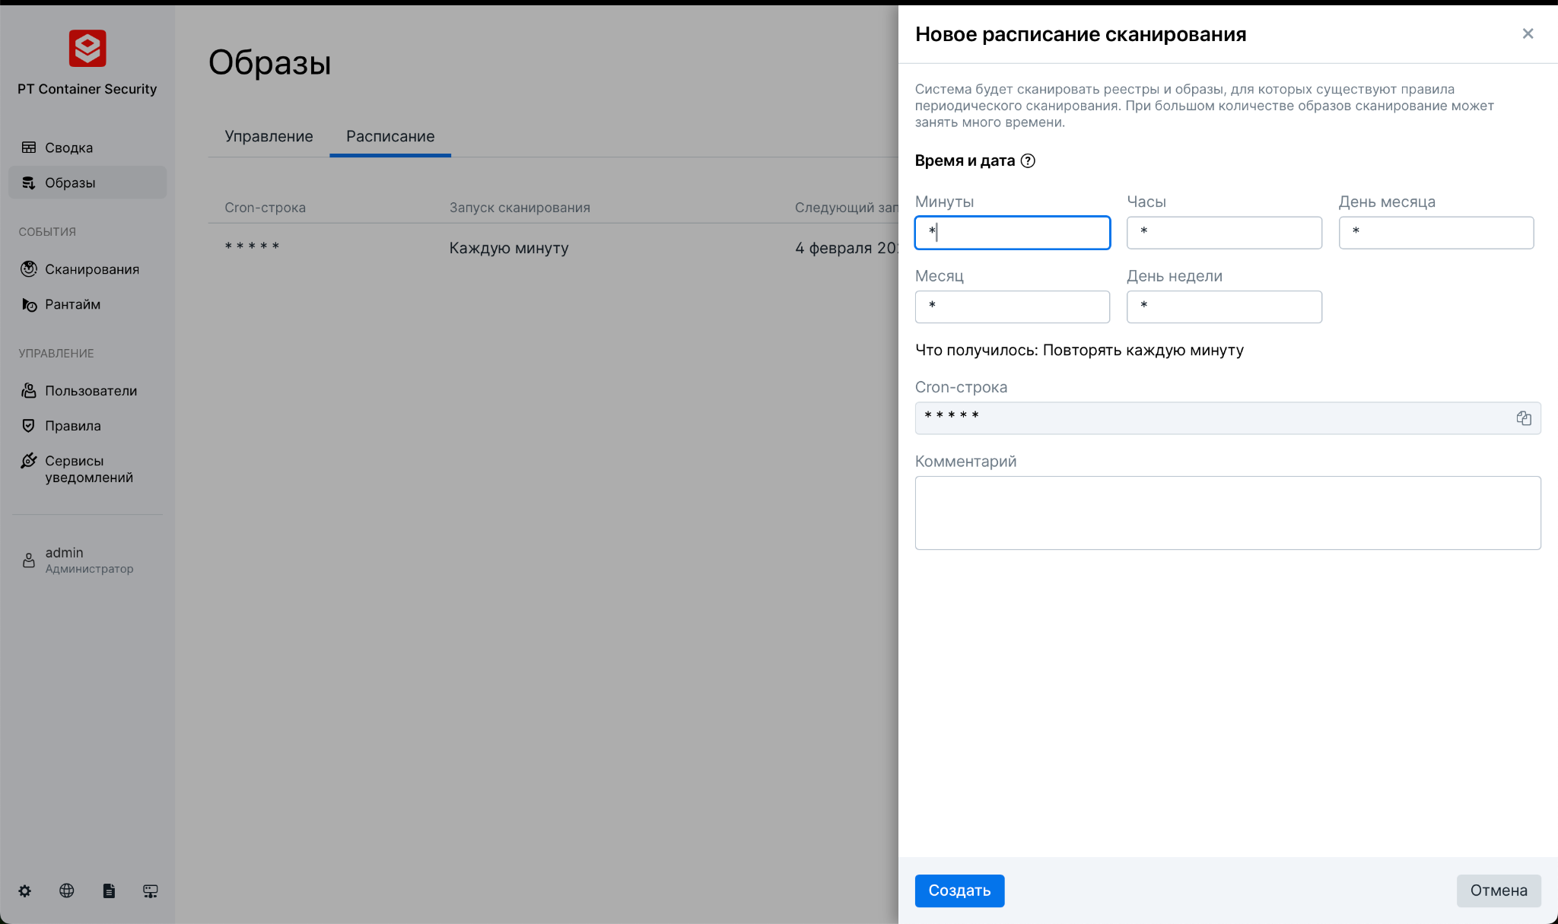Screen dimensions: 1558x924
Task: Close the new schedule panel
Action: pos(1528,33)
